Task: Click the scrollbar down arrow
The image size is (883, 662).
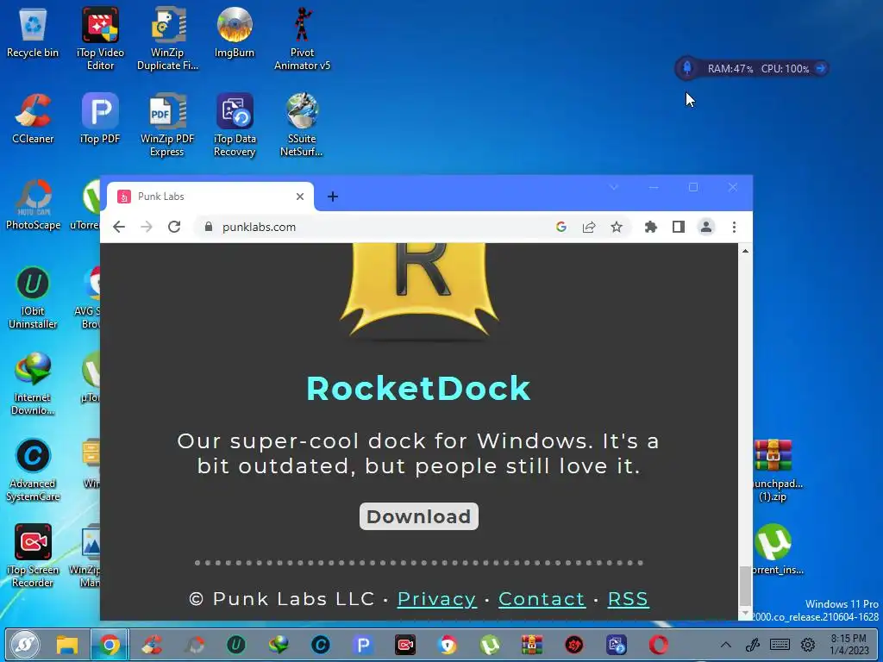Action: [745, 614]
